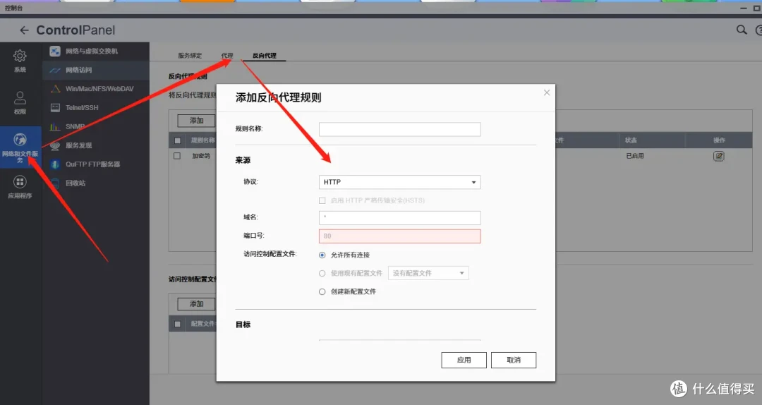762x405 pixels.
Task: Click into the 规则名称 input field
Action: [x=400, y=129]
